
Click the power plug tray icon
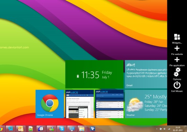pos(161,129)
